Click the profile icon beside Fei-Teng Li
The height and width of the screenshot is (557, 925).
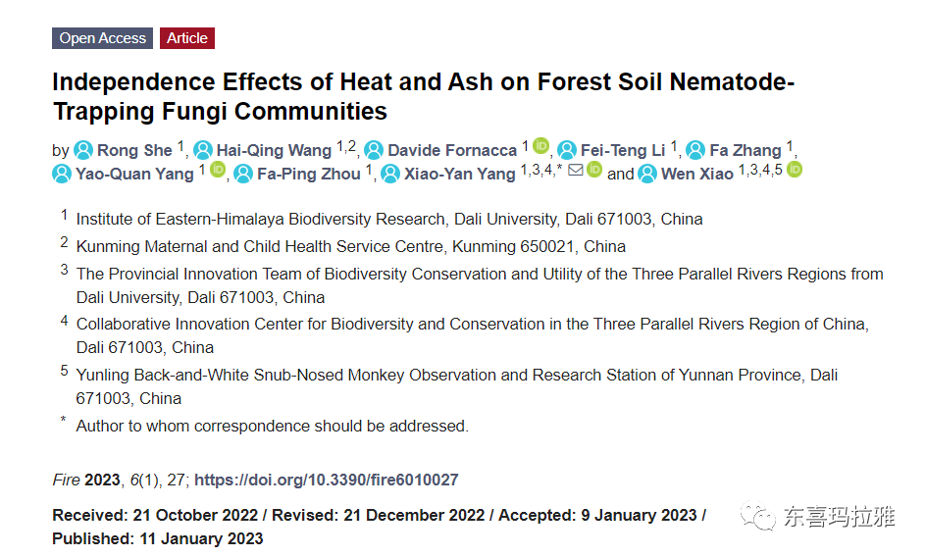tap(567, 150)
